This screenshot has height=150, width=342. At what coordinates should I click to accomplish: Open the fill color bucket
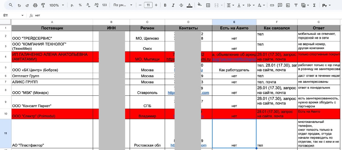click(199, 5)
